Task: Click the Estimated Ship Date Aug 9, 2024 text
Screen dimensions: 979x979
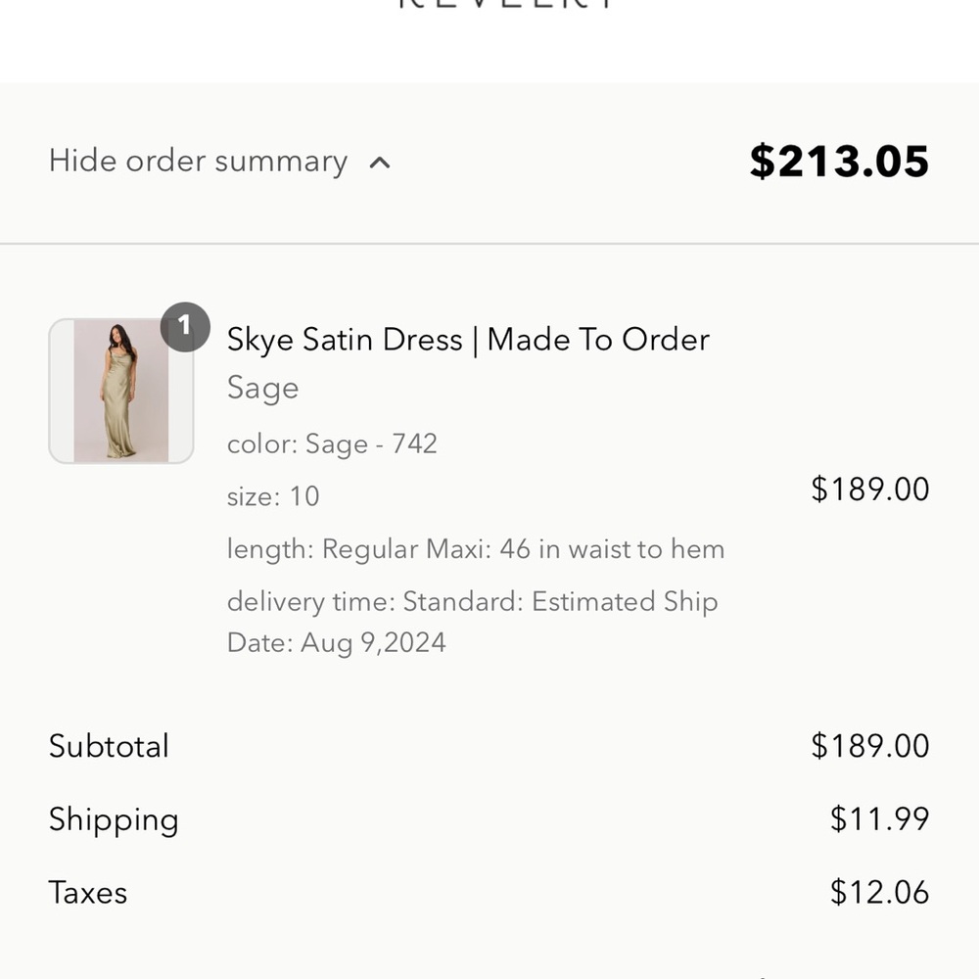Action: [x=337, y=643]
